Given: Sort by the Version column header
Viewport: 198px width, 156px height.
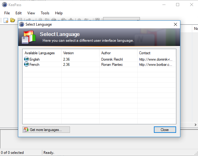Looking at the screenshot, I should click(80, 53).
